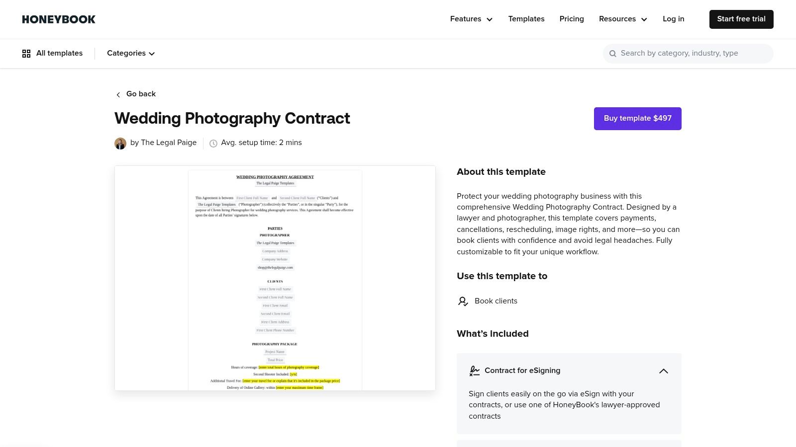Open the Log in page

[x=674, y=19]
